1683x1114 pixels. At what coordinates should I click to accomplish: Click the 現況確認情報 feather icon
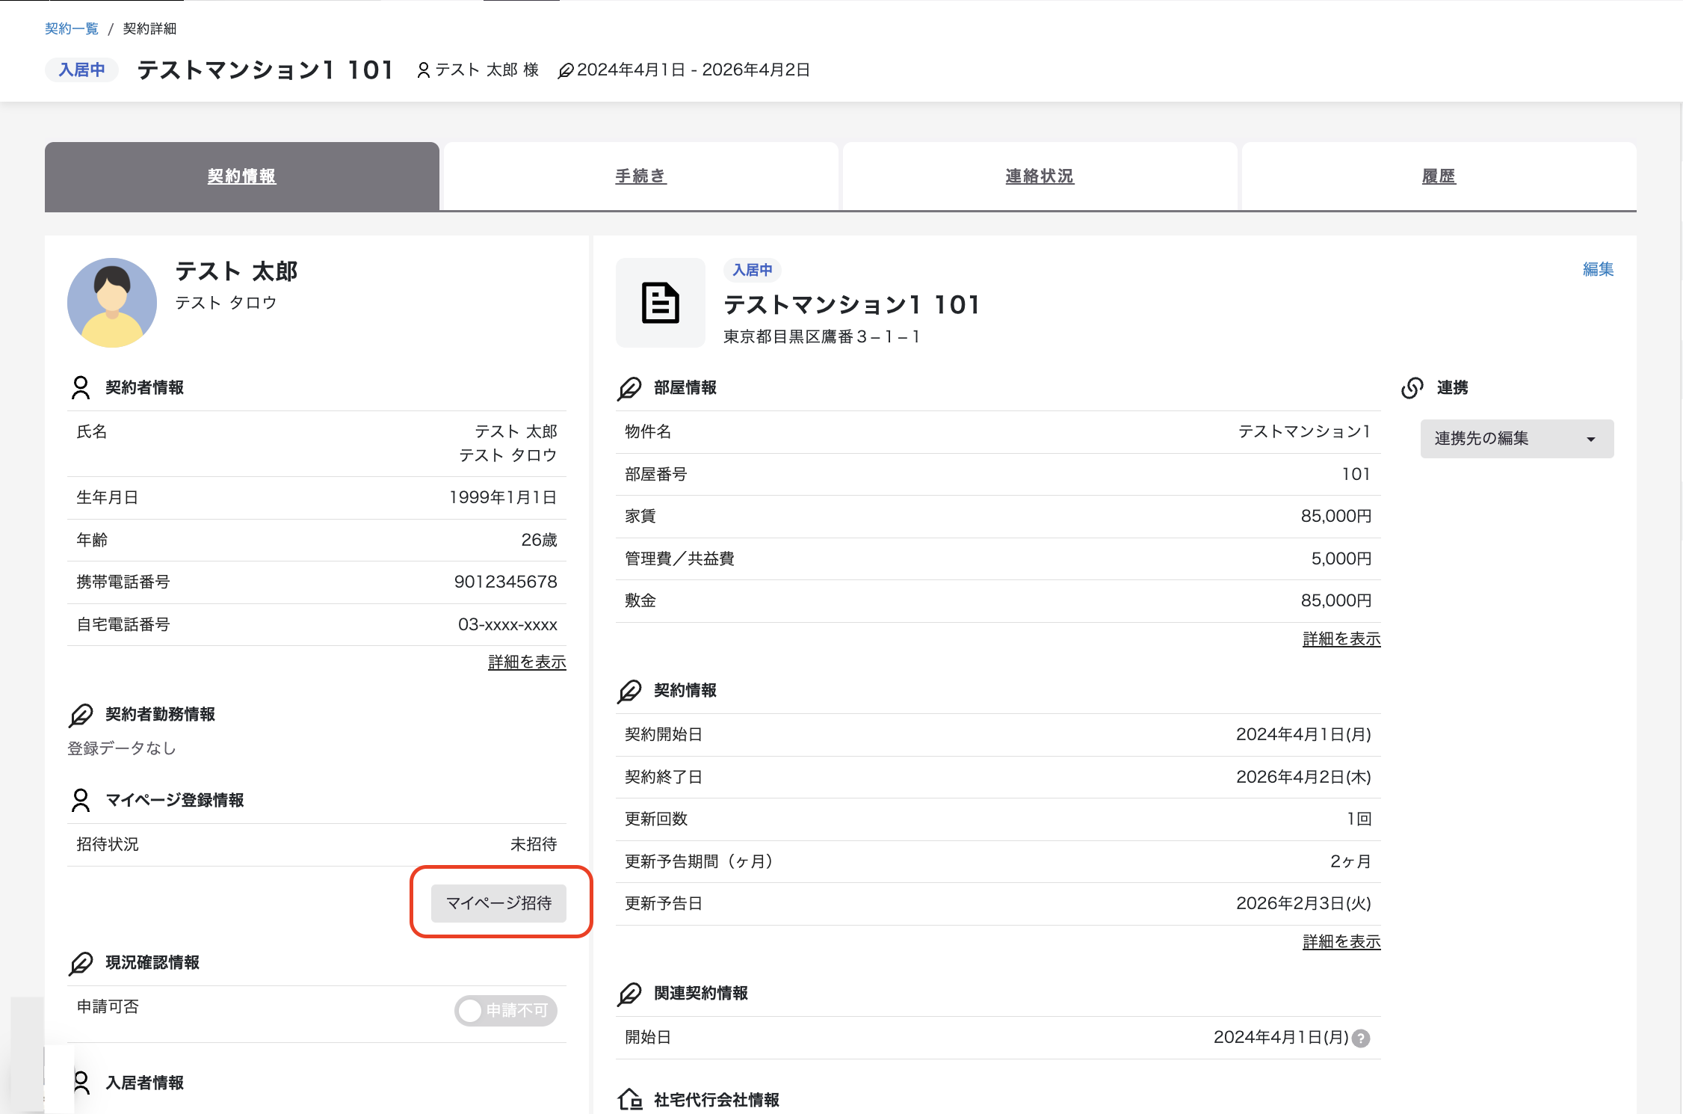coord(81,963)
